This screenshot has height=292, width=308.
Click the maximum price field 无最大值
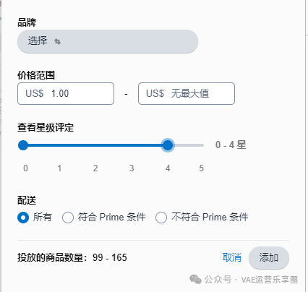(x=187, y=93)
